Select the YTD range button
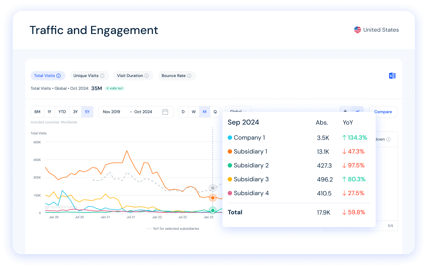 [x=62, y=112]
